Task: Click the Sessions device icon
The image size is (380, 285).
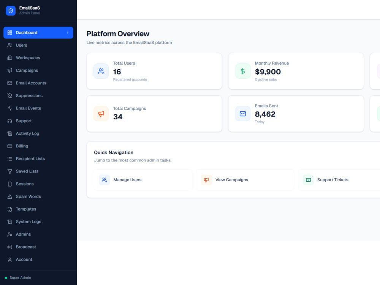Action: (10, 184)
